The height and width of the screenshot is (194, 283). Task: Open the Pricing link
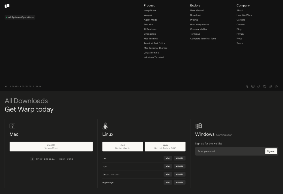click(194, 20)
